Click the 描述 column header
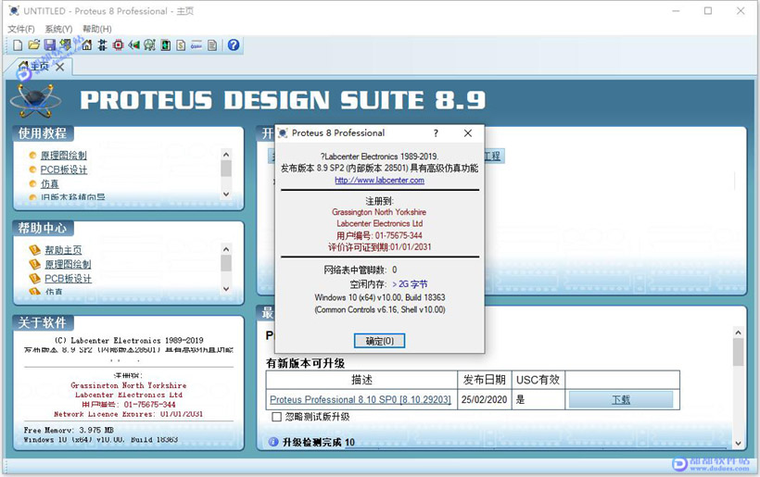Image resolution: width=760 pixels, height=477 pixels. click(x=361, y=380)
